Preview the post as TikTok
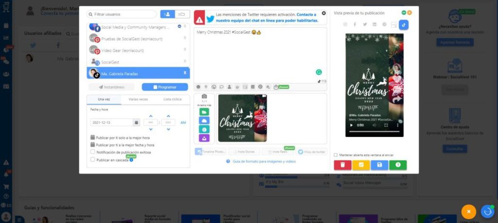498x223 pixels. (x=404, y=25)
